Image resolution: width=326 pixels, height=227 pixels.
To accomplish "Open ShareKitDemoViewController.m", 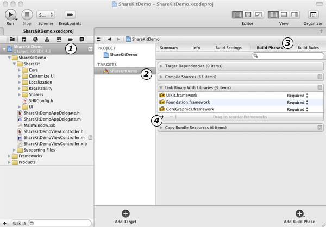I will (51, 137).
